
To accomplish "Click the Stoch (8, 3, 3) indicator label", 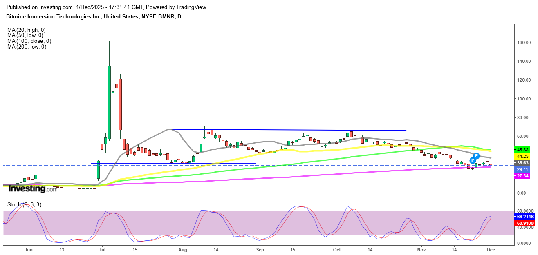I will coord(24,204).
